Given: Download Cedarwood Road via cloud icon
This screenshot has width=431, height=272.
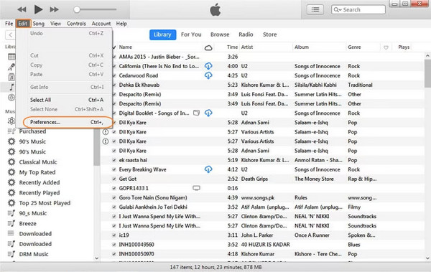Looking at the screenshot, I should [208, 75].
